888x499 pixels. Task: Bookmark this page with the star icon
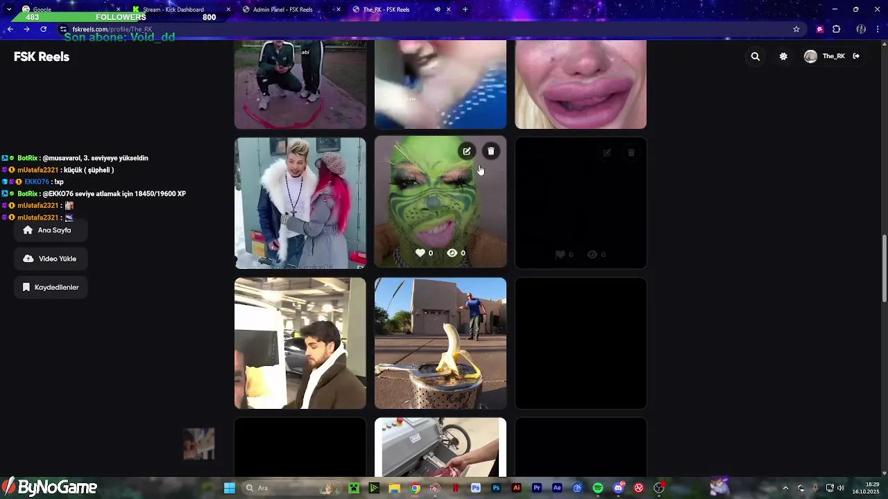(796, 29)
